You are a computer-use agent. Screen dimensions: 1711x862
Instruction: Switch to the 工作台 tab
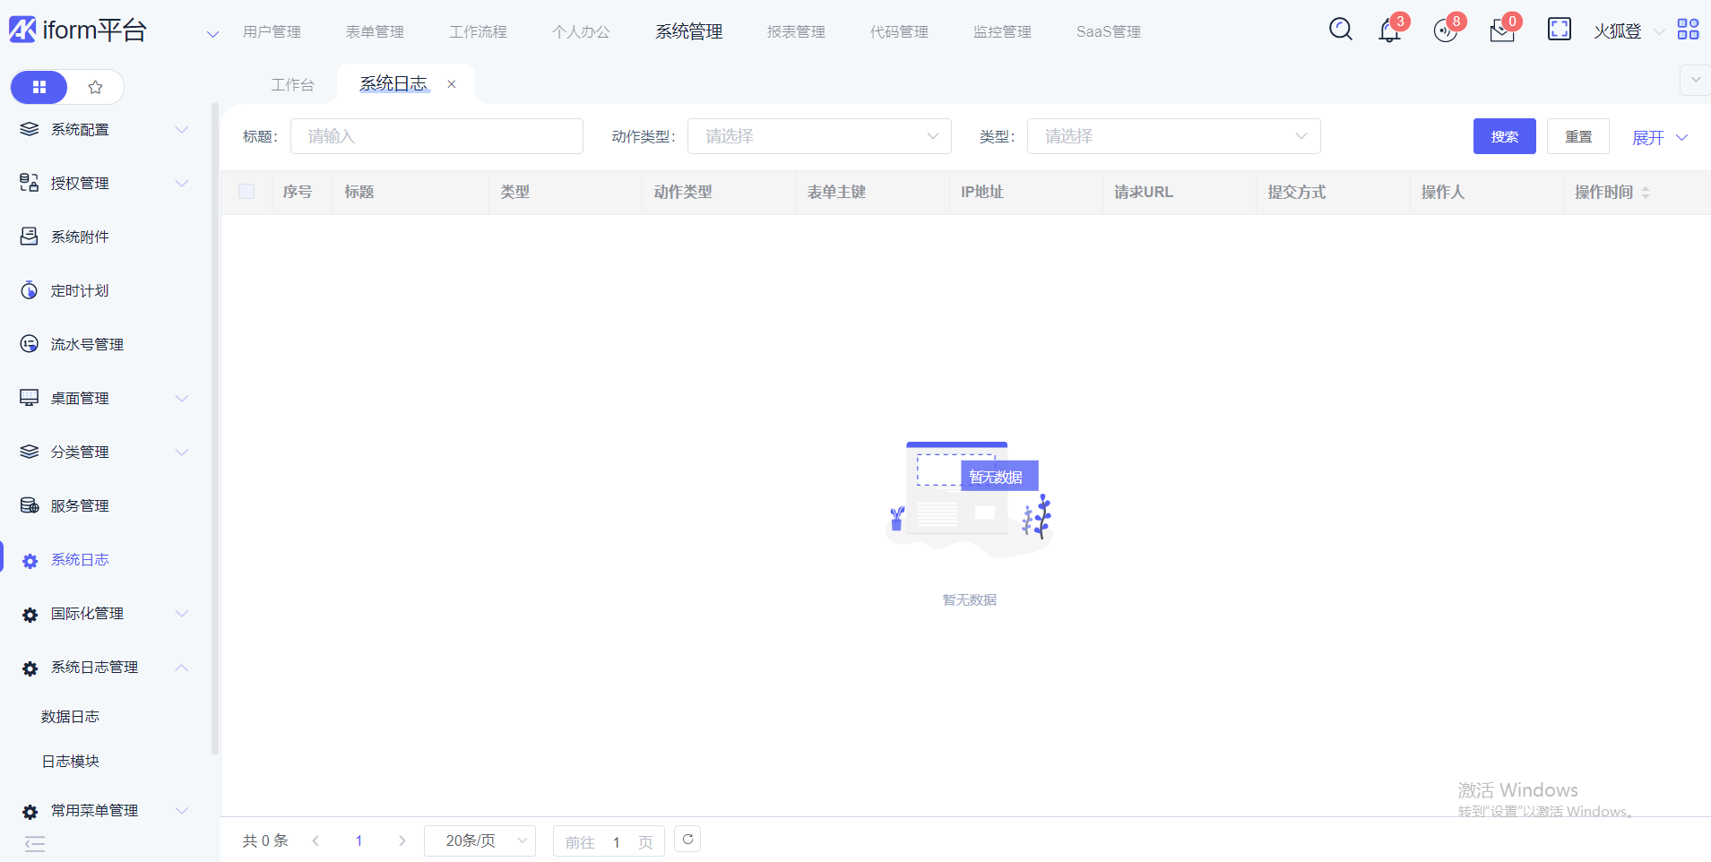point(292,84)
